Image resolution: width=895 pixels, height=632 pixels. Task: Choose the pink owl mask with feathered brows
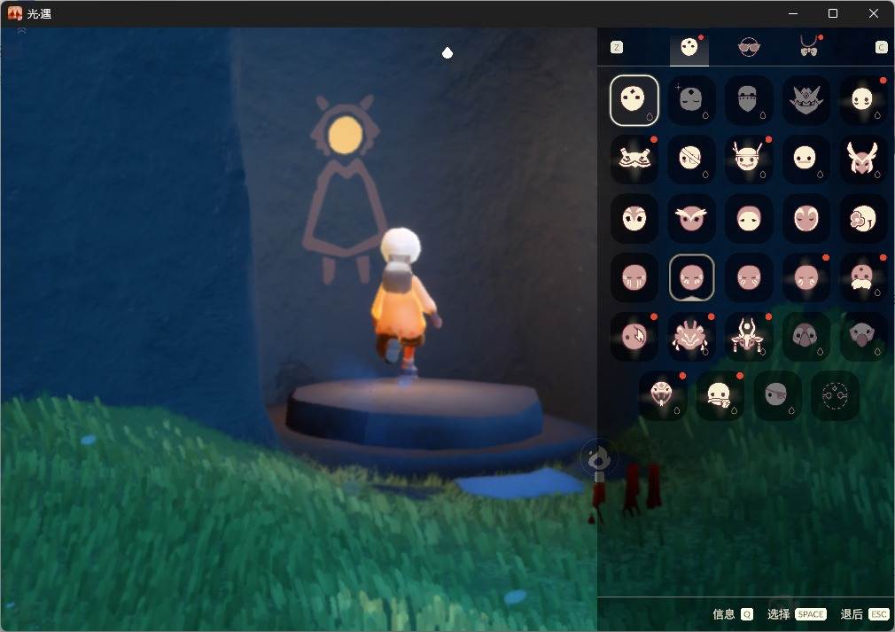[691, 218]
